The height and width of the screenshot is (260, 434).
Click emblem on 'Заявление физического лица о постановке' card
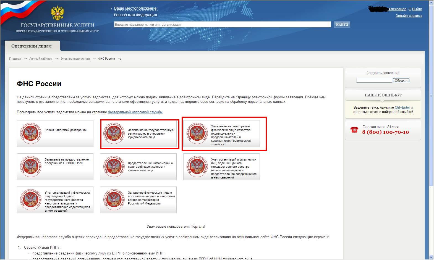(114, 200)
